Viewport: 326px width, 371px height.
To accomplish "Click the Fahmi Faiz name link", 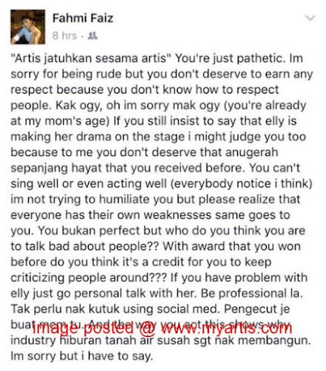I will pos(83,19).
